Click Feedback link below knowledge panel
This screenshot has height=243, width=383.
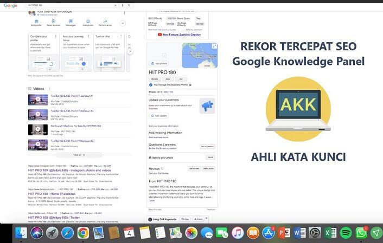tap(211, 209)
